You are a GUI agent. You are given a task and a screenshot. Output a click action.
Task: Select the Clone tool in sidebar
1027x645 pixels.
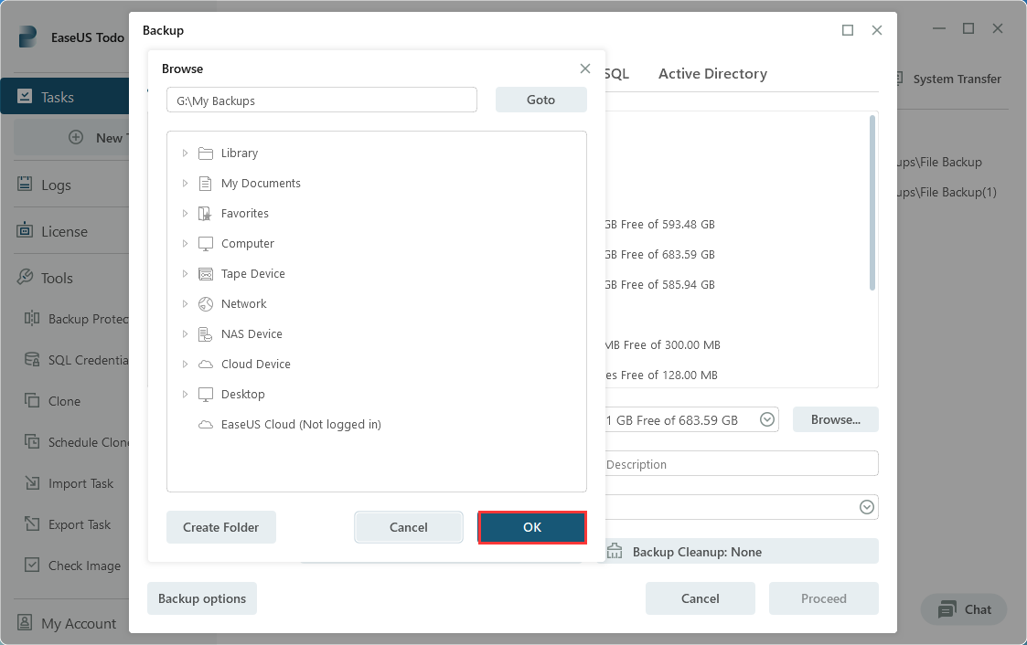click(x=61, y=400)
